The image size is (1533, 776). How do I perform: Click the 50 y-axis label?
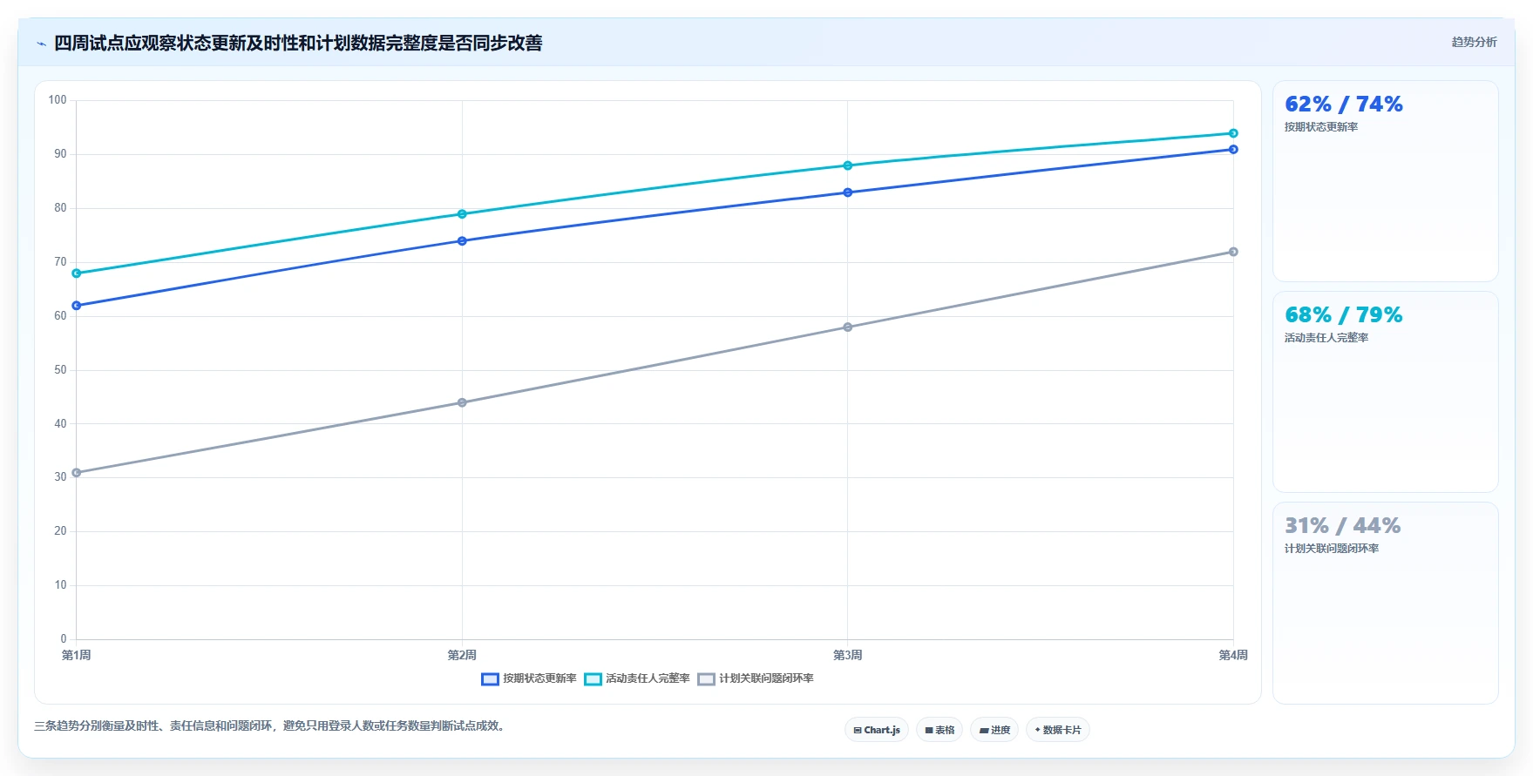click(x=60, y=370)
